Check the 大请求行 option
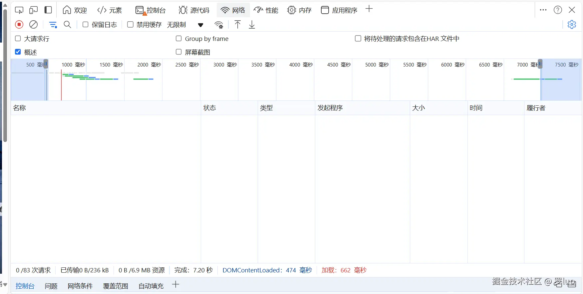 pos(18,39)
